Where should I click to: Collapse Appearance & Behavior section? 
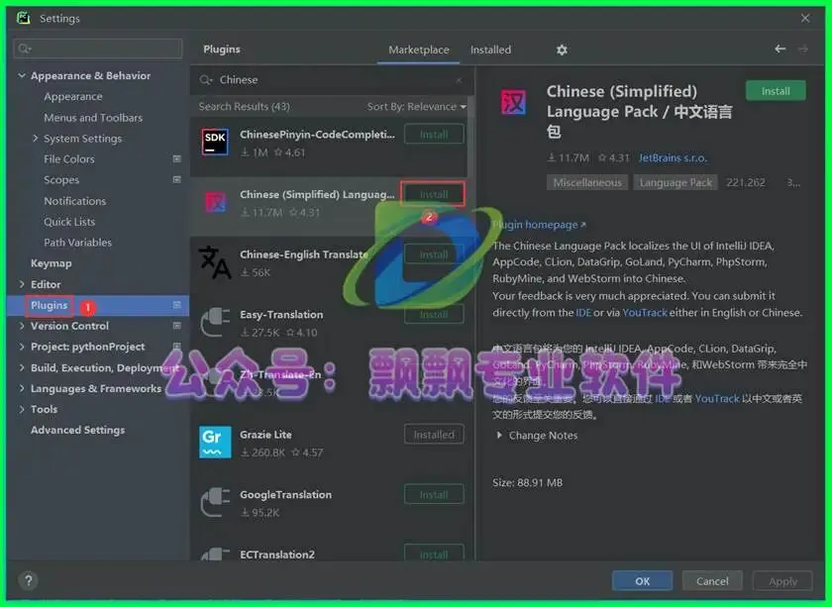click(x=22, y=75)
